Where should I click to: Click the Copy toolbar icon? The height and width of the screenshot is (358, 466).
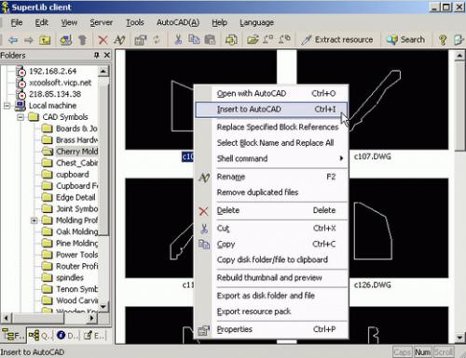click(194, 39)
